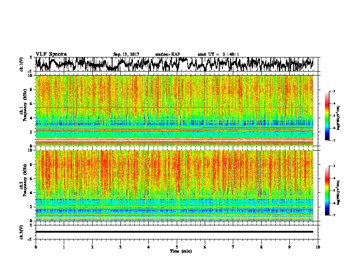Click the ch.2 spectrogram image

[x=174, y=186]
